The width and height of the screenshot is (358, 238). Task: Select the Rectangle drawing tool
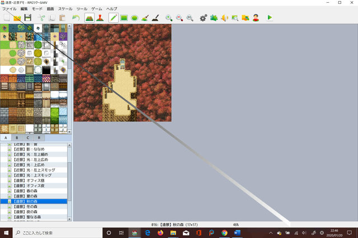pyautogui.click(x=124, y=18)
